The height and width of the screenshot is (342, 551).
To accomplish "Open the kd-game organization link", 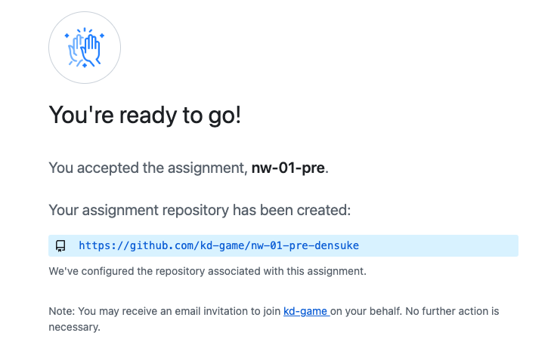I will pyautogui.click(x=306, y=311).
